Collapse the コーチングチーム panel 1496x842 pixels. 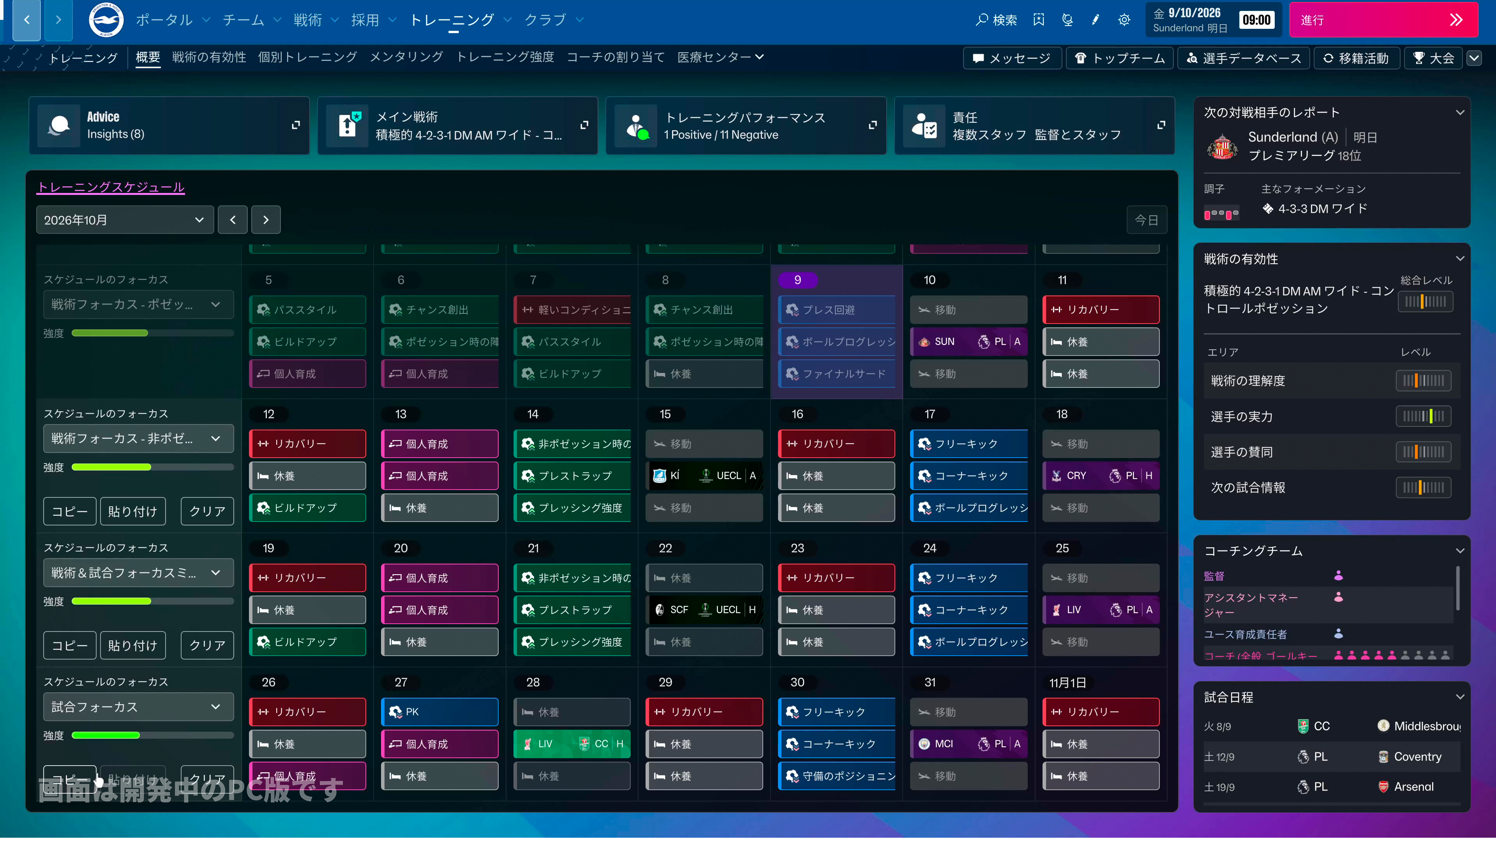point(1460,550)
